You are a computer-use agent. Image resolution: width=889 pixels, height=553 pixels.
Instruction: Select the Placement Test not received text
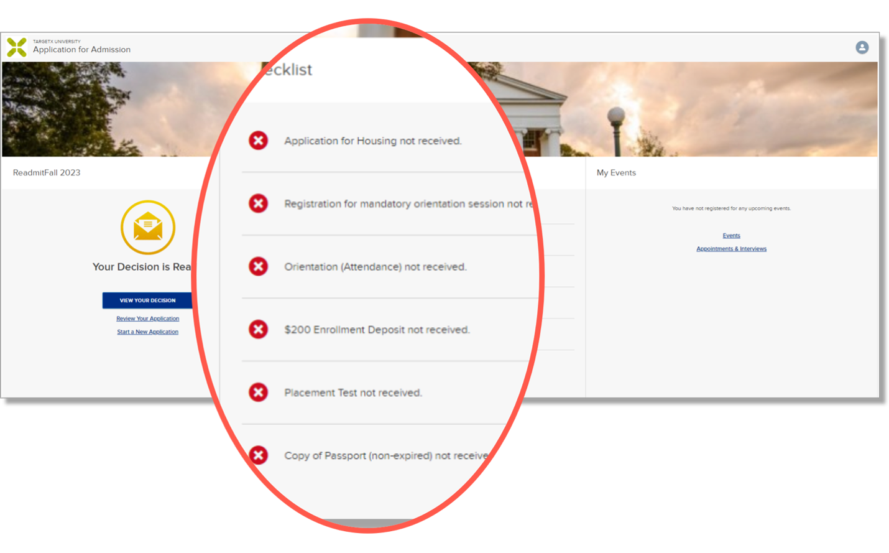[352, 393]
